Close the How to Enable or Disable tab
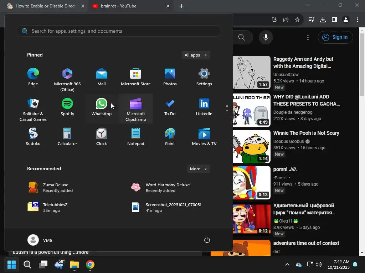 pos(83,6)
